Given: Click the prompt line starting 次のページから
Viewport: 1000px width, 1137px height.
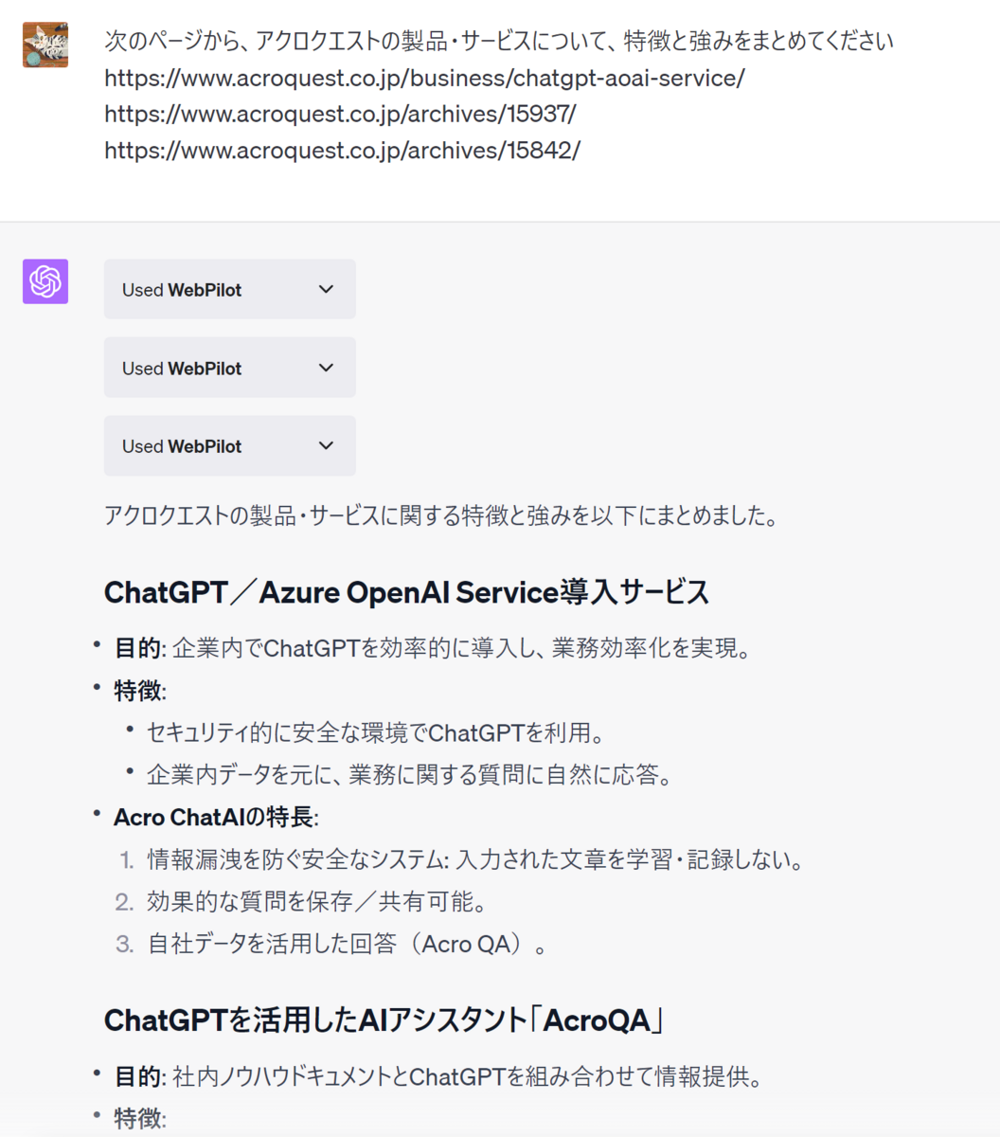Looking at the screenshot, I should coord(499,41).
